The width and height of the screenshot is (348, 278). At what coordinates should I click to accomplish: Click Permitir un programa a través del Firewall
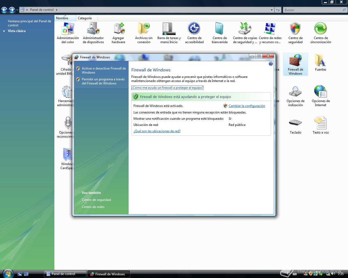(103, 81)
